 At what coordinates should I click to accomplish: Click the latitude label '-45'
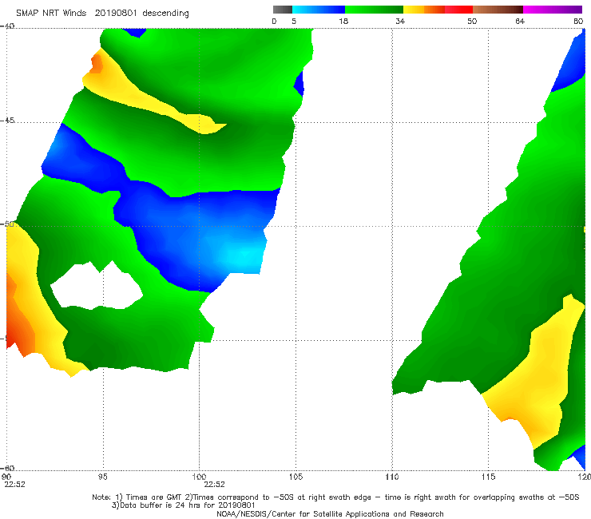pos(7,121)
